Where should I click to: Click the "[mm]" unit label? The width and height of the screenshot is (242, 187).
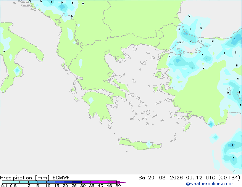pyautogui.click(x=42, y=178)
